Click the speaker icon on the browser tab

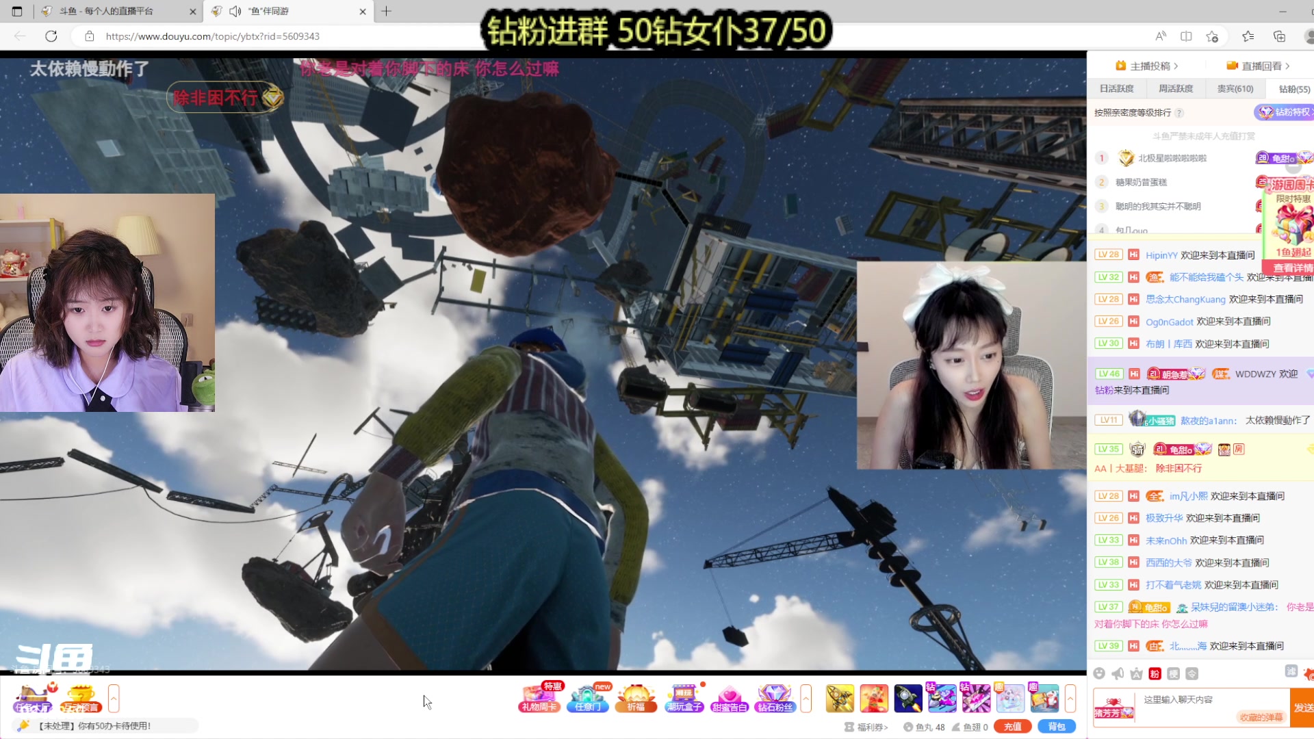click(235, 11)
